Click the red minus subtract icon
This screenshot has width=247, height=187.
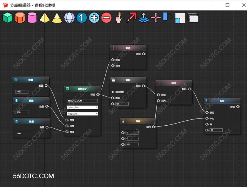107,18
